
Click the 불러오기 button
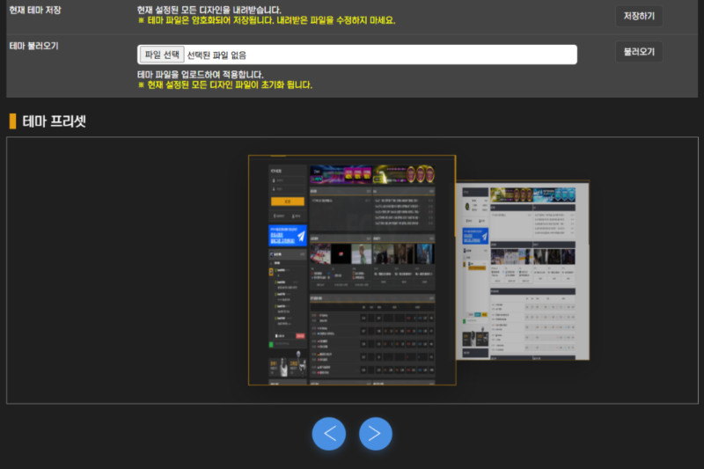coord(638,52)
